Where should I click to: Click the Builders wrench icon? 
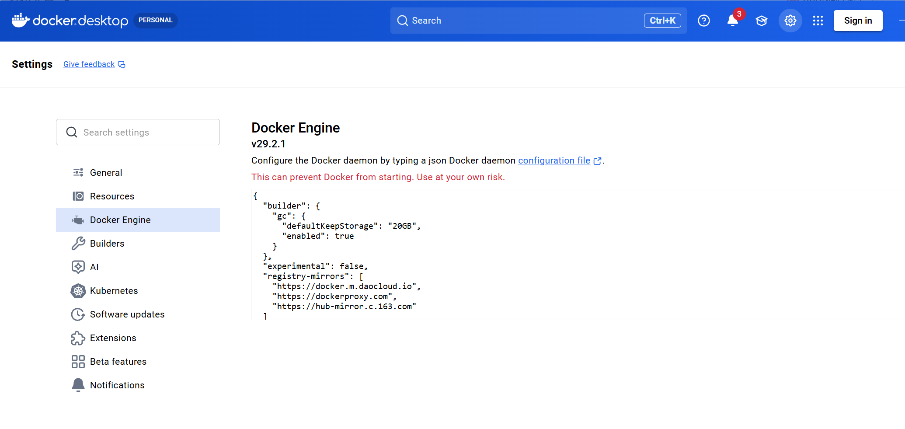point(78,243)
